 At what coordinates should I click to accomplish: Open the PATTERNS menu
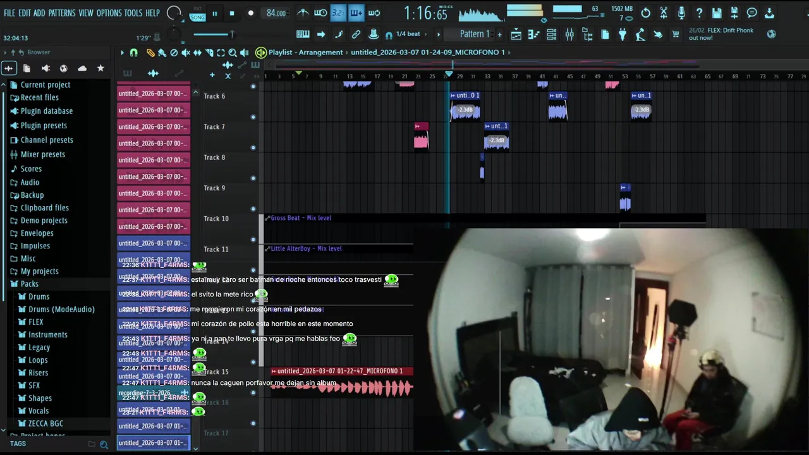click(x=62, y=13)
